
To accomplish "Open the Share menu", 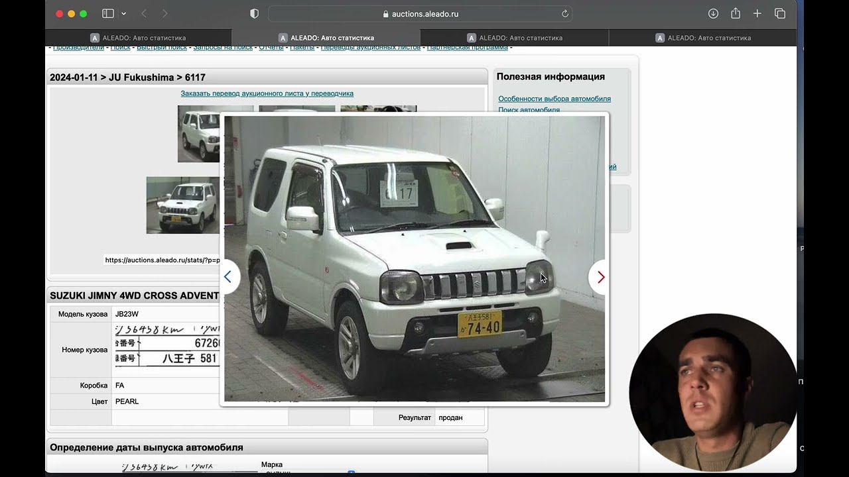I will click(x=736, y=13).
